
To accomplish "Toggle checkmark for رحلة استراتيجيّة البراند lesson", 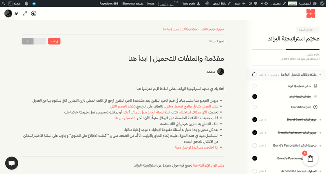I will [x=255, y=96].
